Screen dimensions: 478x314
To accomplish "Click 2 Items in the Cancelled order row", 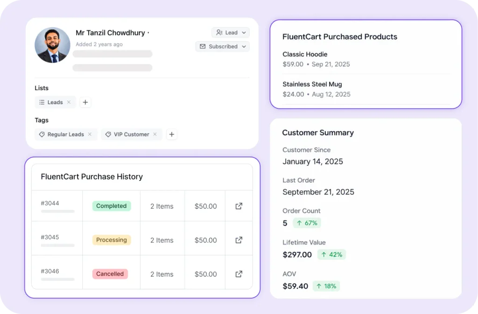I will tap(162, 274).
